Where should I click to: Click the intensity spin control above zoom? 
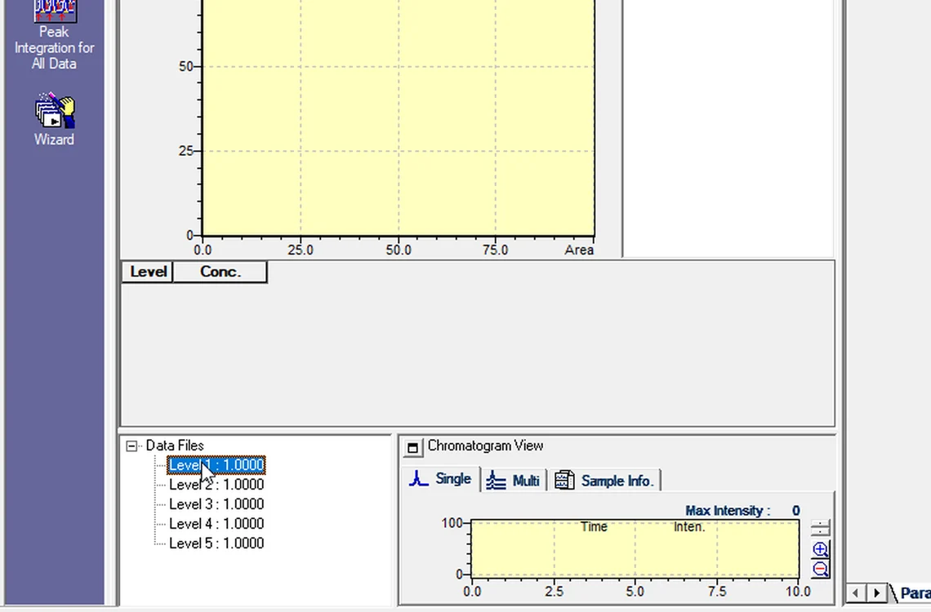(x=820, y=527)
